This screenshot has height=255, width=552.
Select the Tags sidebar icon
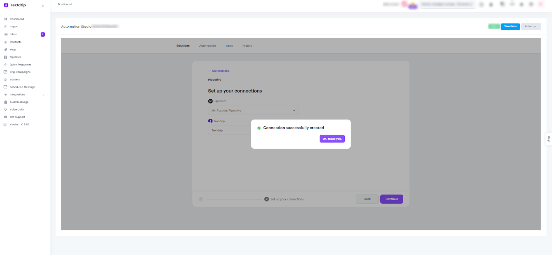click(x=6, y=50)
